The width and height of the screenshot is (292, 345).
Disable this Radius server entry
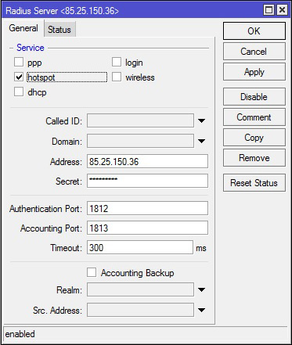coord(254,97)
